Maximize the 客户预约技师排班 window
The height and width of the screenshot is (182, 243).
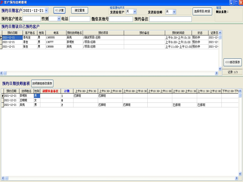click(236, 2)
